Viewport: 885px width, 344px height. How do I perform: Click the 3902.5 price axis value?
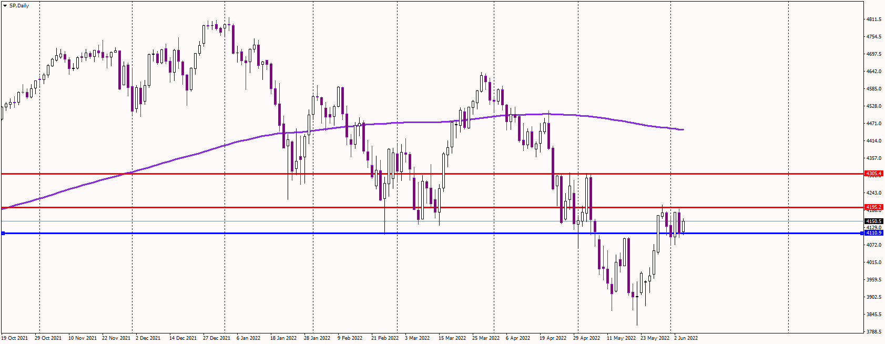pos(874,297)
